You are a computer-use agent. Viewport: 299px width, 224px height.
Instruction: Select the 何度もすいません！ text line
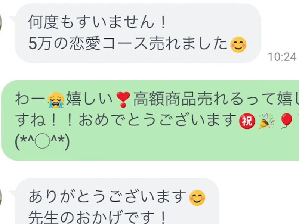click(97, 22)
